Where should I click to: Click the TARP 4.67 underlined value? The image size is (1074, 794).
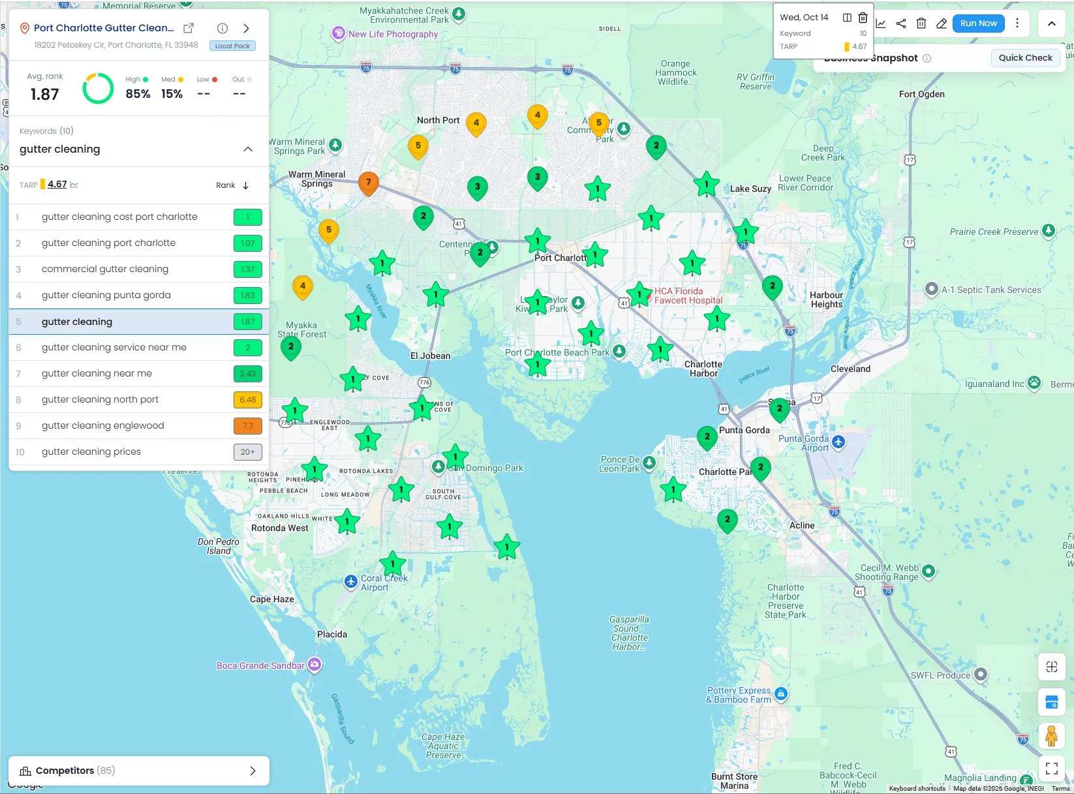(57, 185)
